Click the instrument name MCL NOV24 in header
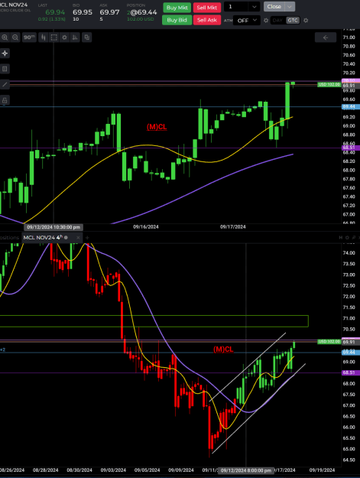 pyautogui.click(x=14, y=5)
